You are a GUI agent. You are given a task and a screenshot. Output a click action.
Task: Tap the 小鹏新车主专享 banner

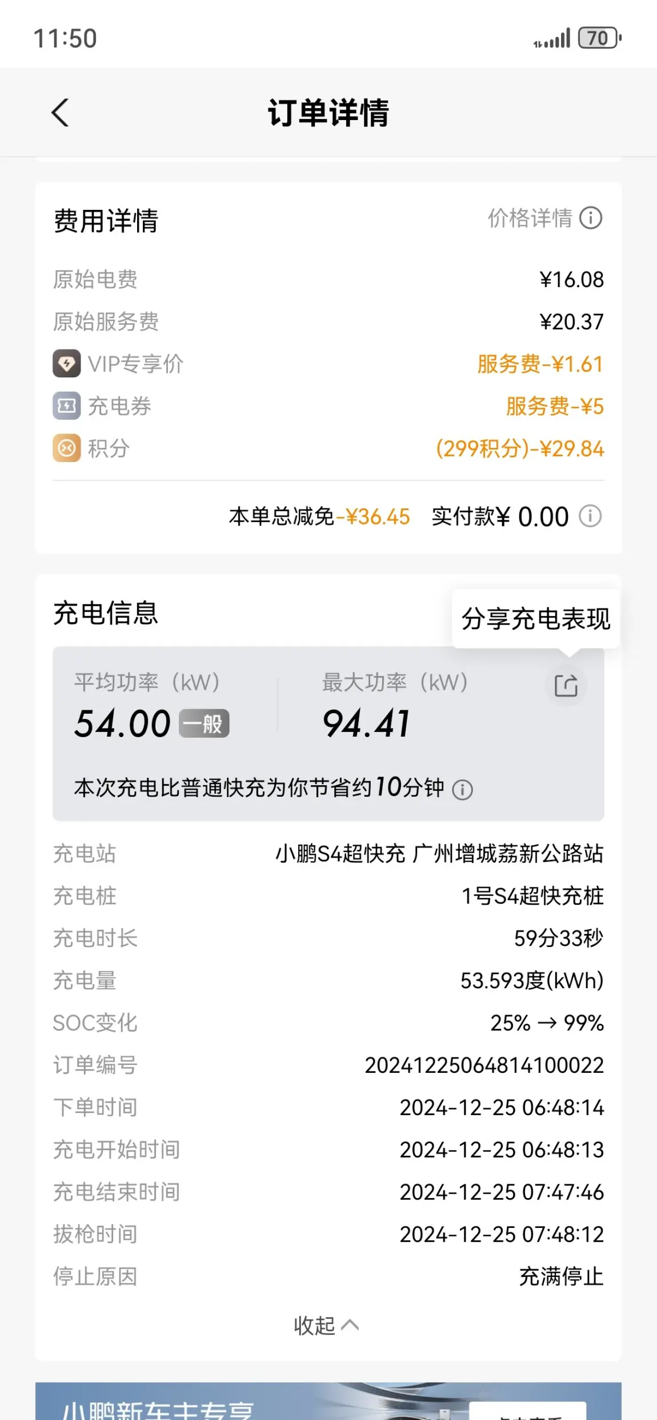point(328,1401)
